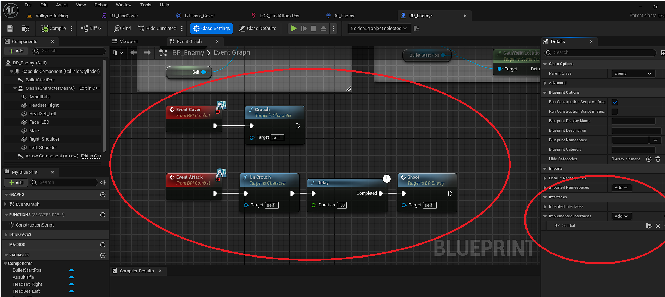Open the File menu
Viewport: 665px width, 297px height.
(28, 5)
